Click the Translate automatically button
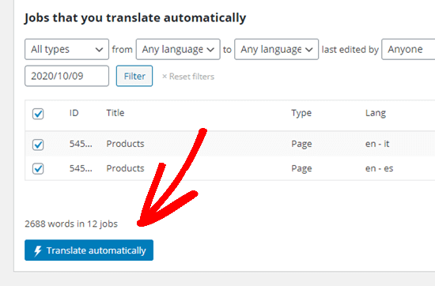The height and width of the screenshot is (286, 435). [x=89, y=250]
